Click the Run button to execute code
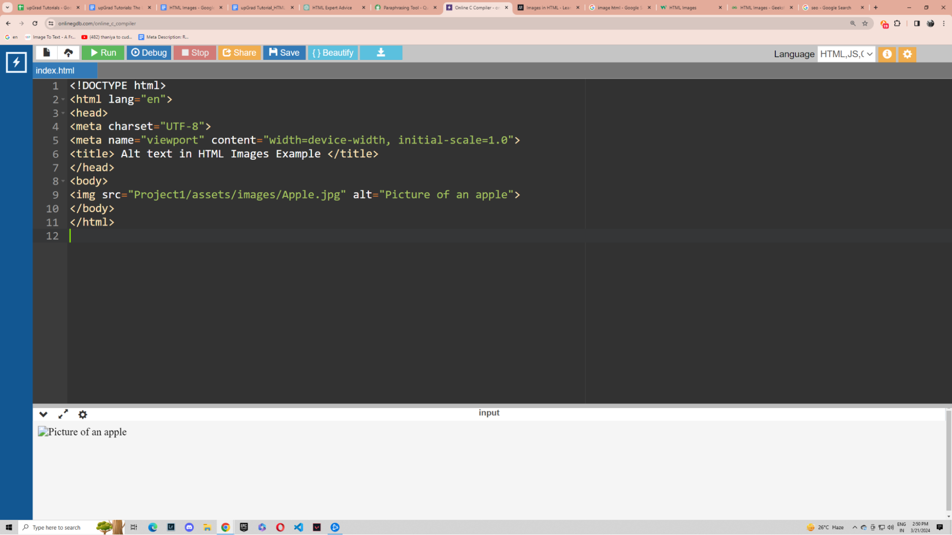This screenshot has width=952, height=535. [103, 52]
